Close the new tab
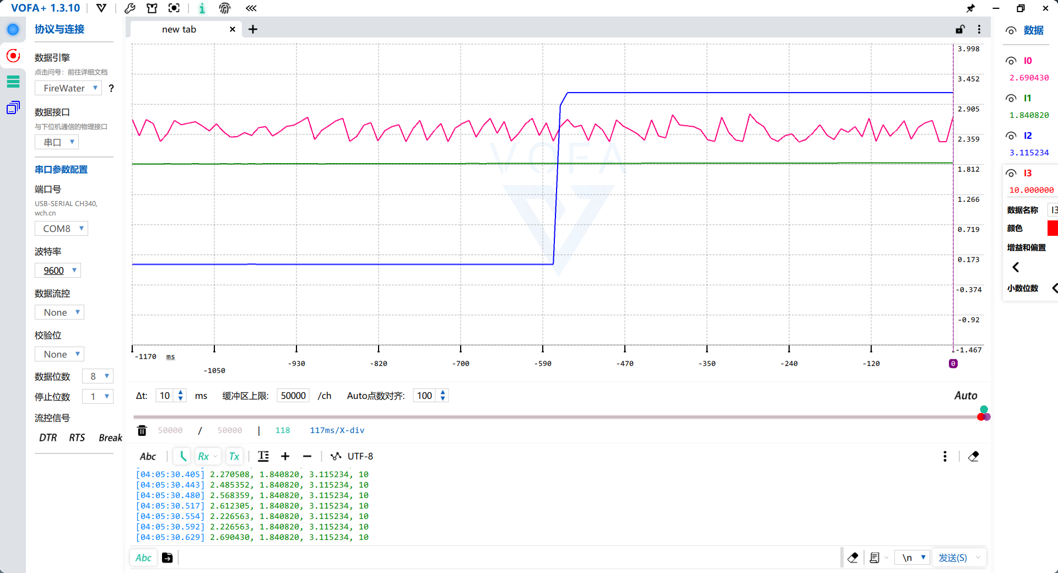The width and height of the screenshot is (1058, 573). point(233,29)
